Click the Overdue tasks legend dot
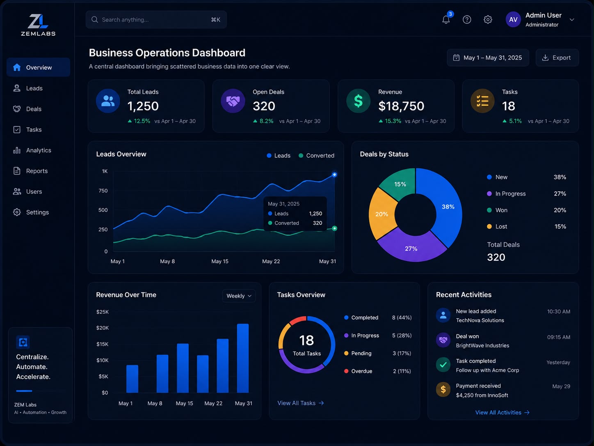Viewport: 594px width, 446px height. [346, 371]
